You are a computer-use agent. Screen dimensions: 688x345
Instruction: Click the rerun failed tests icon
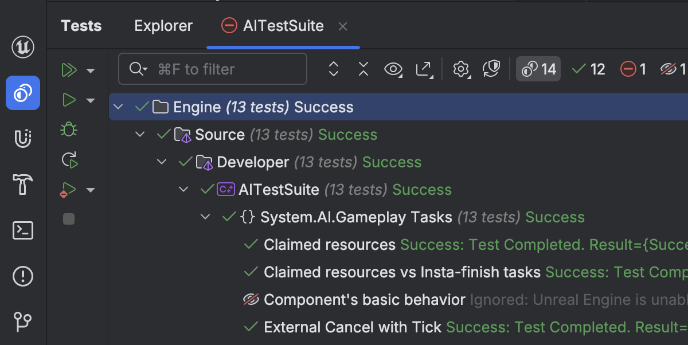coord(69,160)
